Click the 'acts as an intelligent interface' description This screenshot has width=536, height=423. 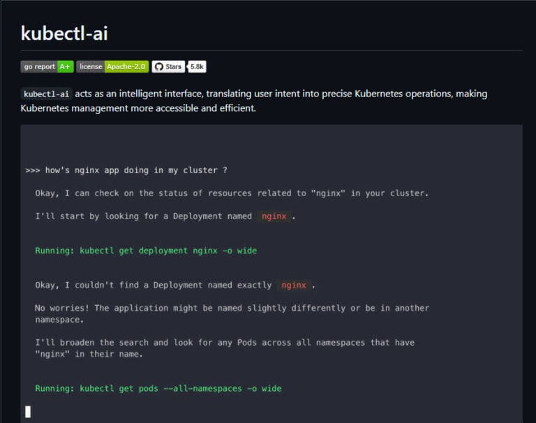(279, 94)
